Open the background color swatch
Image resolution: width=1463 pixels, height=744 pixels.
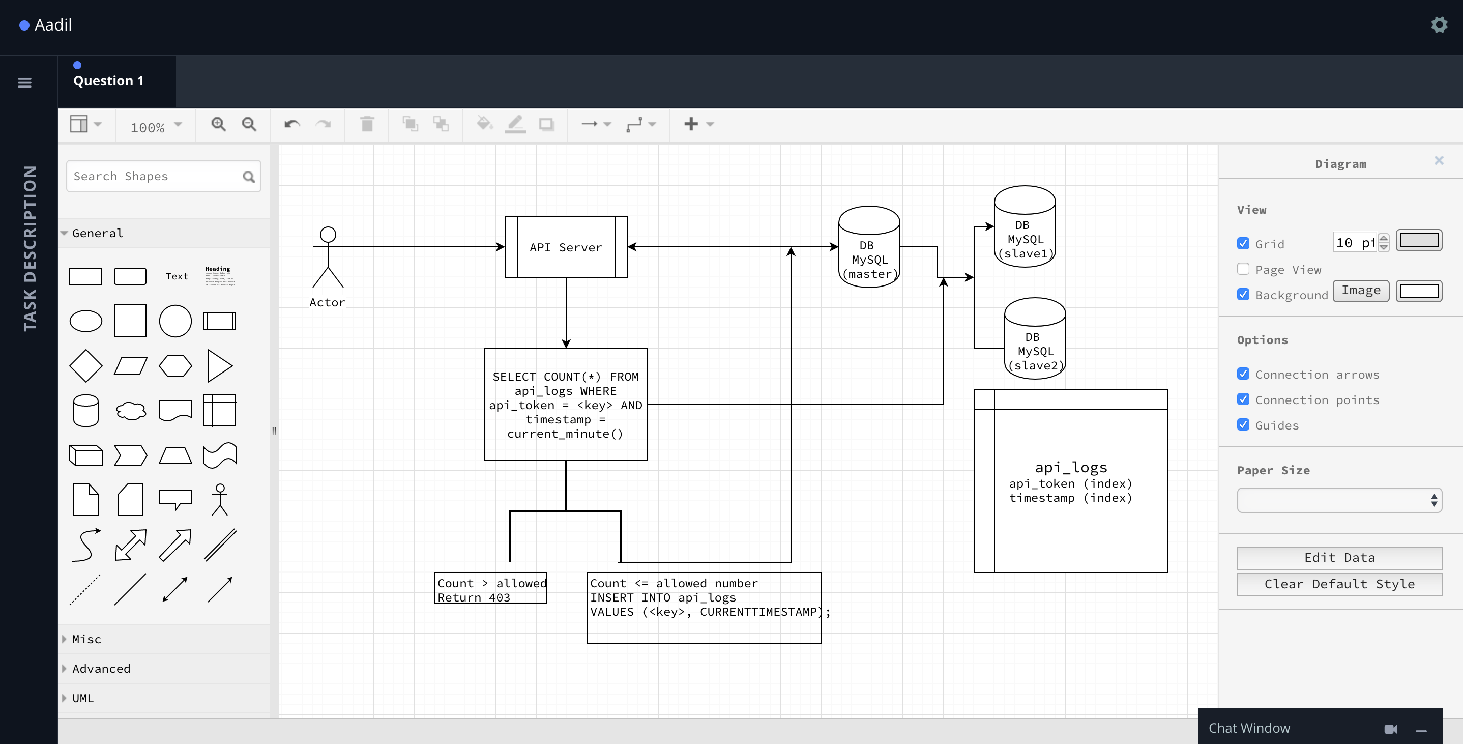(x=1418, y=291)
